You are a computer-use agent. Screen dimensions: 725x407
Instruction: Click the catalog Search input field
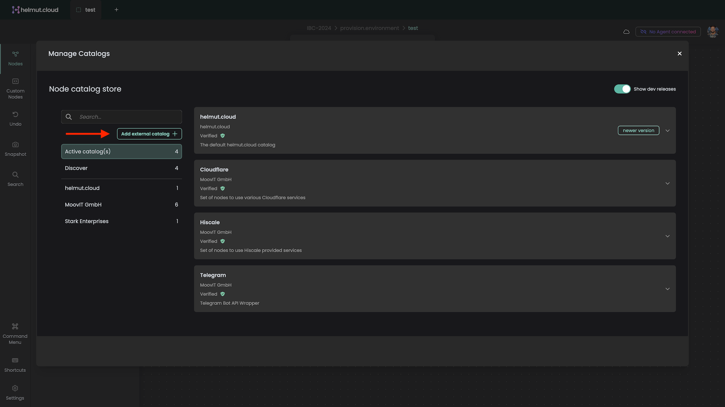[x=128, y=117]
